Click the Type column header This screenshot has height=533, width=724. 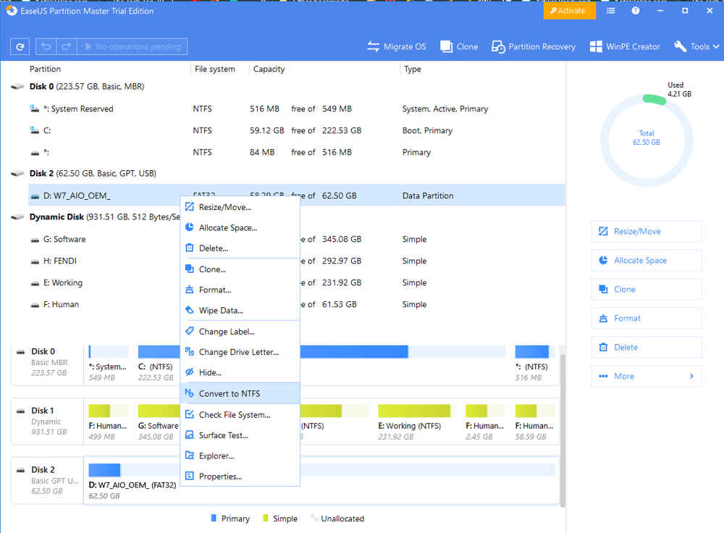click(x=413, y=69)
